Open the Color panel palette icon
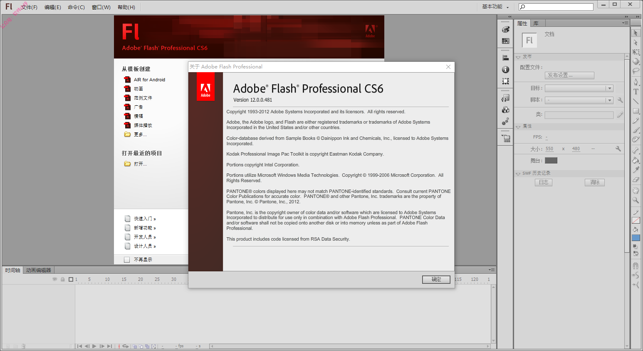This screenshot has width=643, height=351. 505,29
